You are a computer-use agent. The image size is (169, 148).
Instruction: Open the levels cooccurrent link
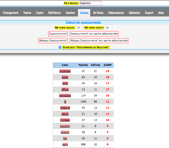pyautogui.click(x=65, y=77)
